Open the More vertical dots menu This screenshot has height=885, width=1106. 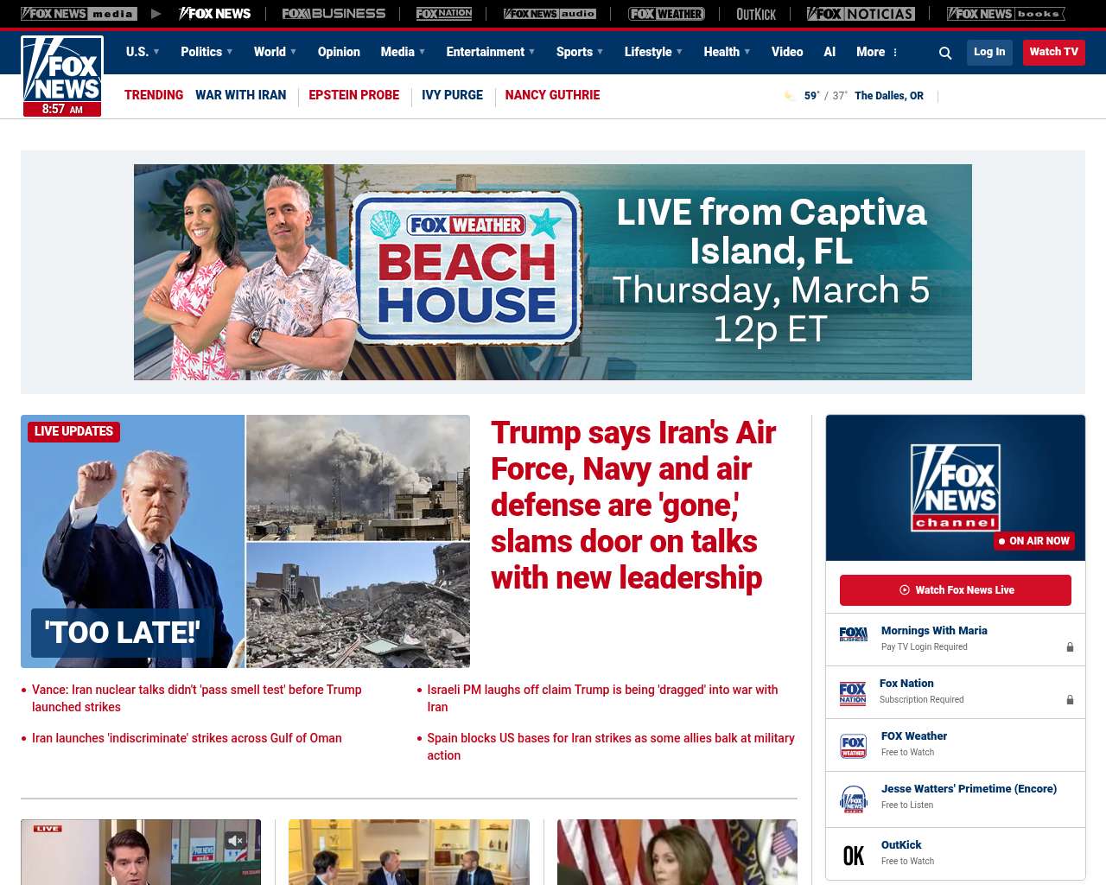[895, 53]
